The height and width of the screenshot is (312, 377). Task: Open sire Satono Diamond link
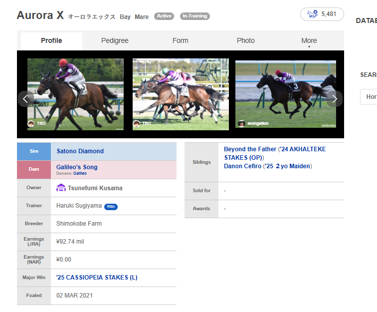80,151
